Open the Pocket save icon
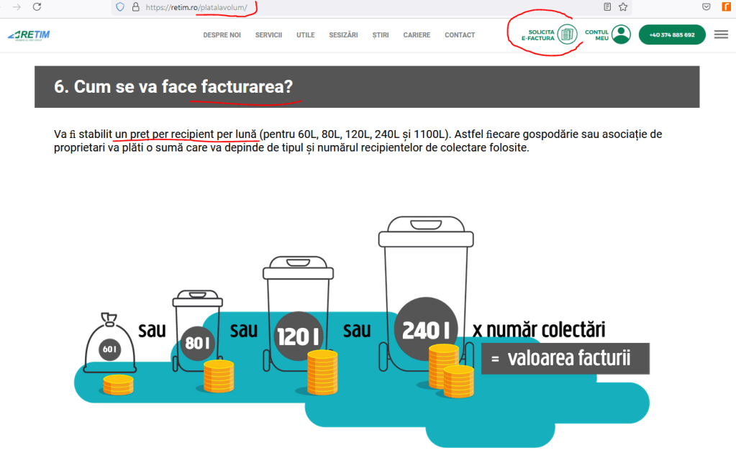The image size is (736, 463). coord(707,6)
